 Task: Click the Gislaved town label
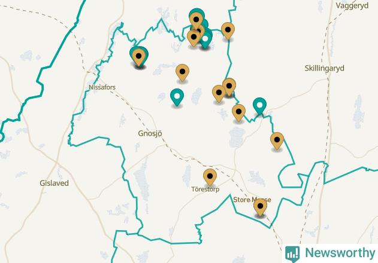tap(55, 183)
